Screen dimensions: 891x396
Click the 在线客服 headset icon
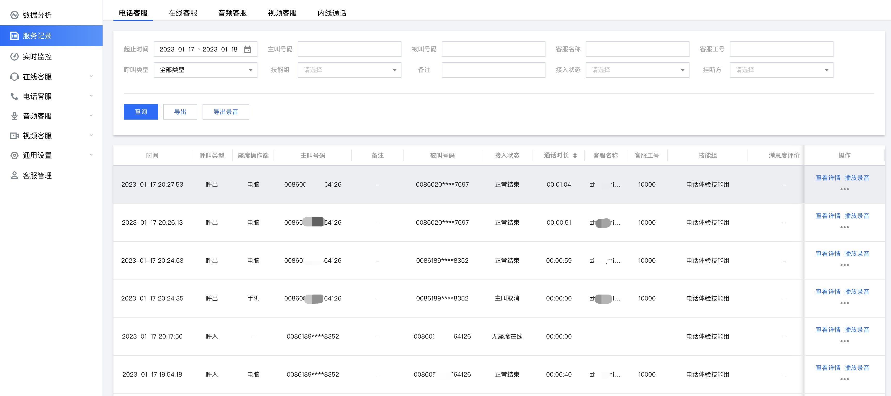pos(14,76)
